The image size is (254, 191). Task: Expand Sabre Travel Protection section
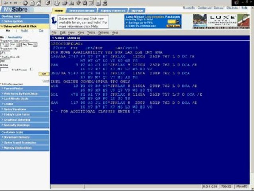pos(25,142)
